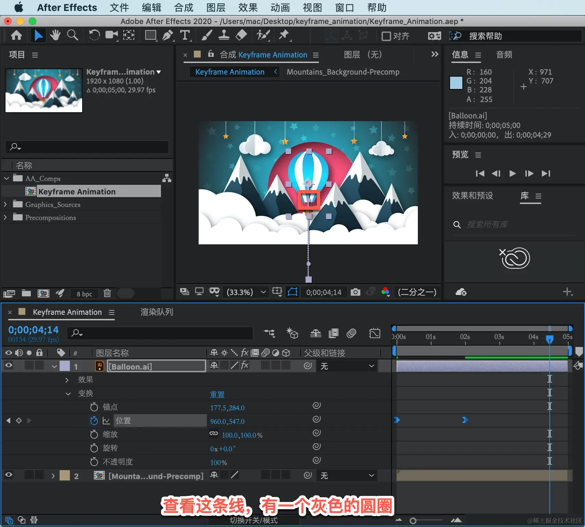Click the second Position keyframe in timeline

(x=465, y=420)
